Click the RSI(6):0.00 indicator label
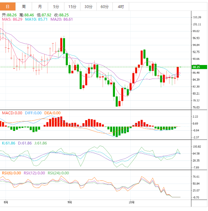Image resolution: width=208 pixels, height=211 pixels. click(x=11, y=173)
